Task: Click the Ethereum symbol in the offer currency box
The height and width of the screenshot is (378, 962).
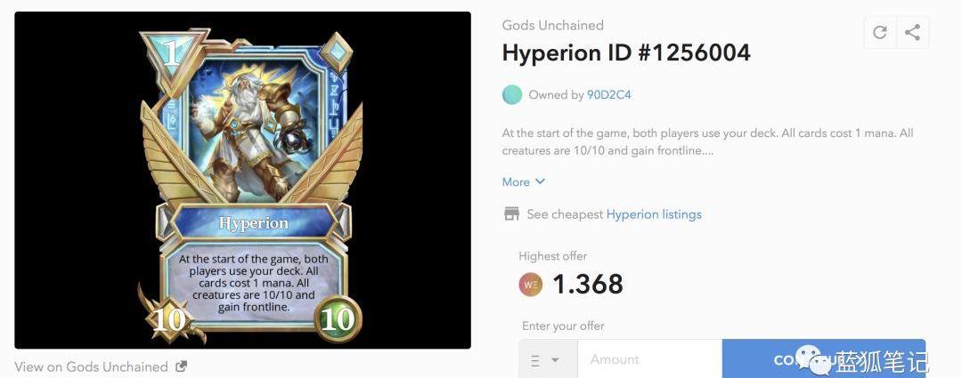Action: (535, 360)
